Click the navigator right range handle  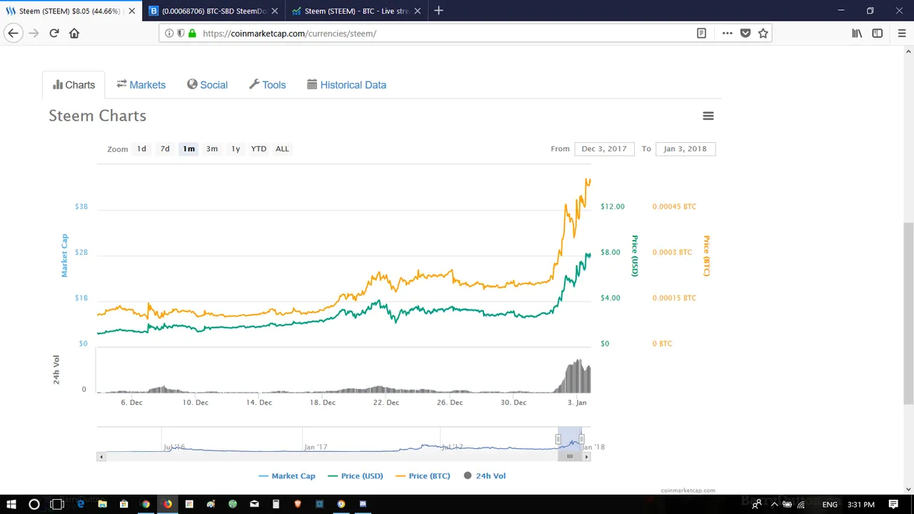click(x=582, y=439)
